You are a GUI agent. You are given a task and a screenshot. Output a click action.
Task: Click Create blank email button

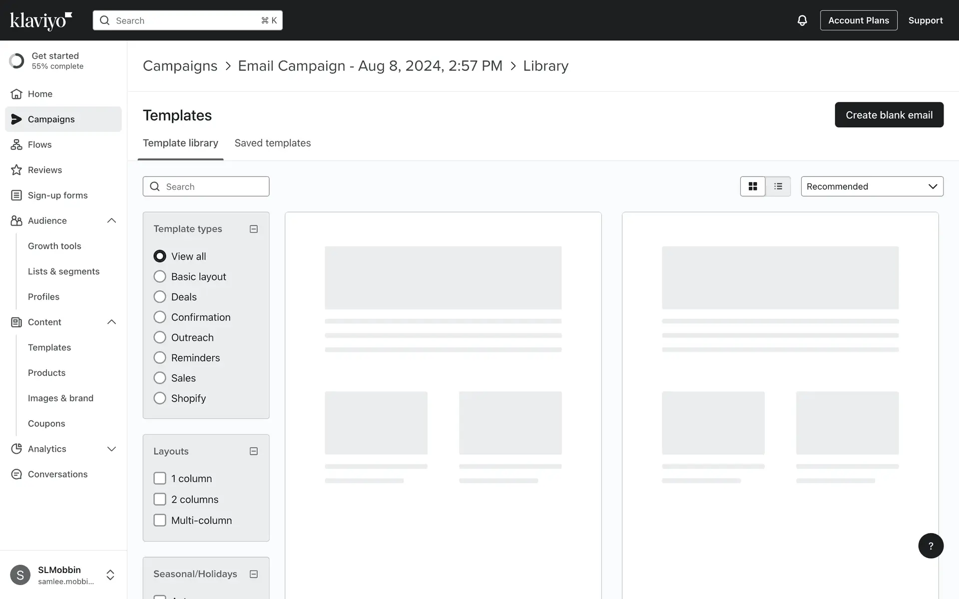click(889, 115)
